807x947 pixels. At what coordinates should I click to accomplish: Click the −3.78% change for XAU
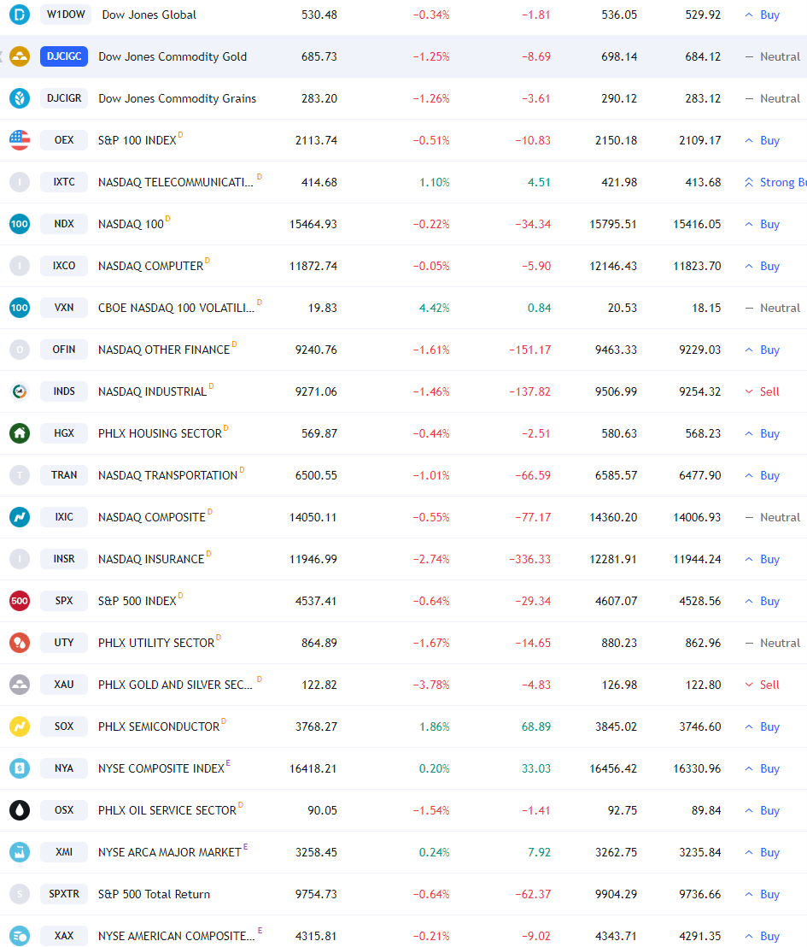click(x=431, y=685)
